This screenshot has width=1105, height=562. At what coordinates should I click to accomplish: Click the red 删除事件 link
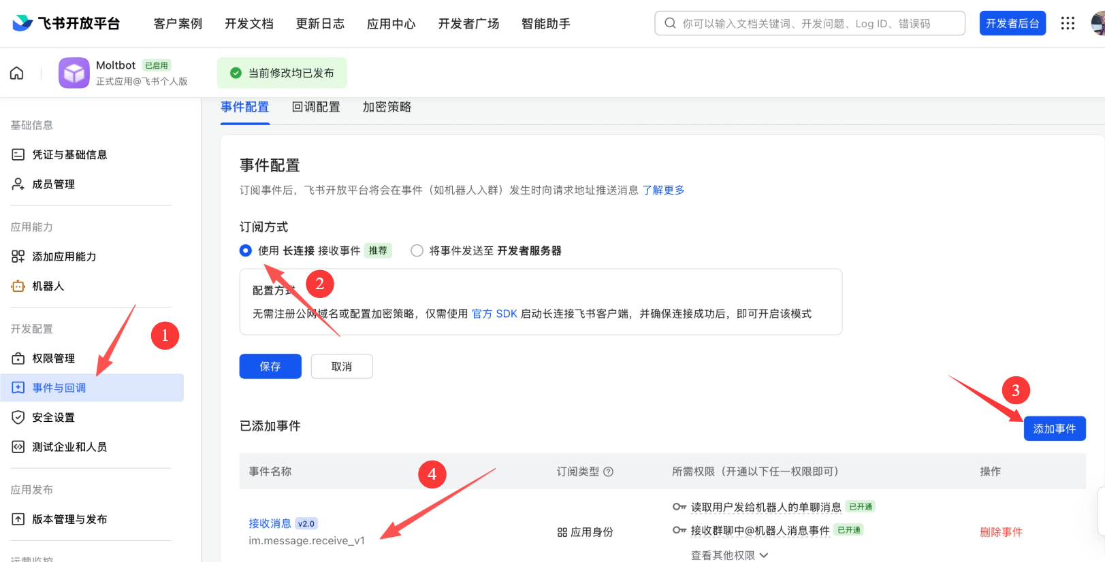click(1001, 532)
